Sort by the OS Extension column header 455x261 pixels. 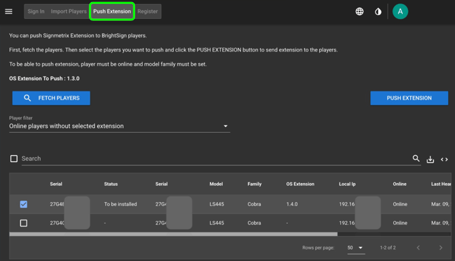[300, 184]
